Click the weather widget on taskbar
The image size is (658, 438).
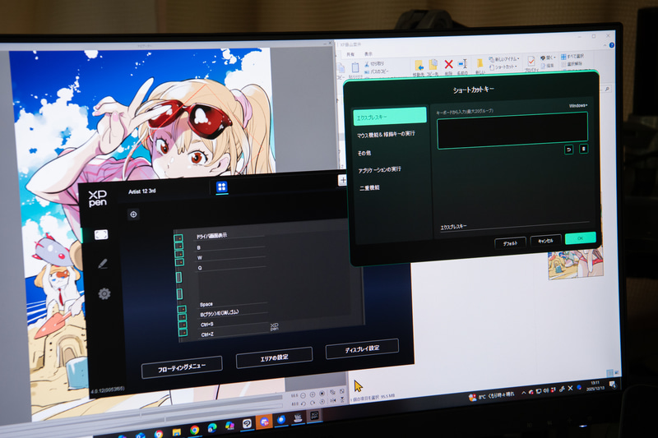tap(491, 396)
